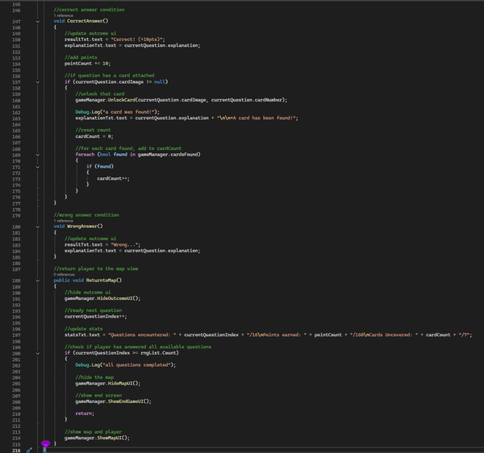Collapse the CorrectAnswer method fold arrow
484x453 pixels.
[x=38, y=22]
